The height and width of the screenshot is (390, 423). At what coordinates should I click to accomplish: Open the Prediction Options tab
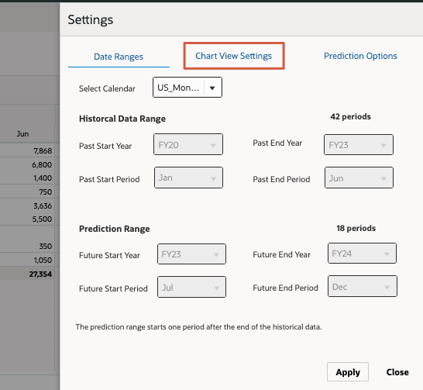coord(360,56)
